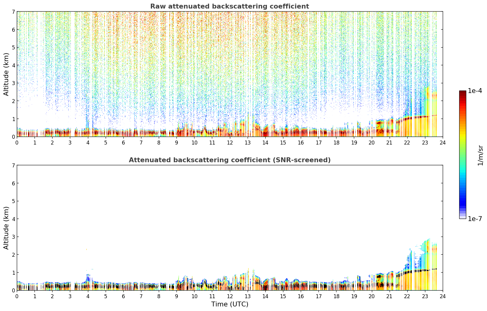Click the 'Time (UTC)' axis label
Screen dimensions: 487x311
click(x=230, y=304)
